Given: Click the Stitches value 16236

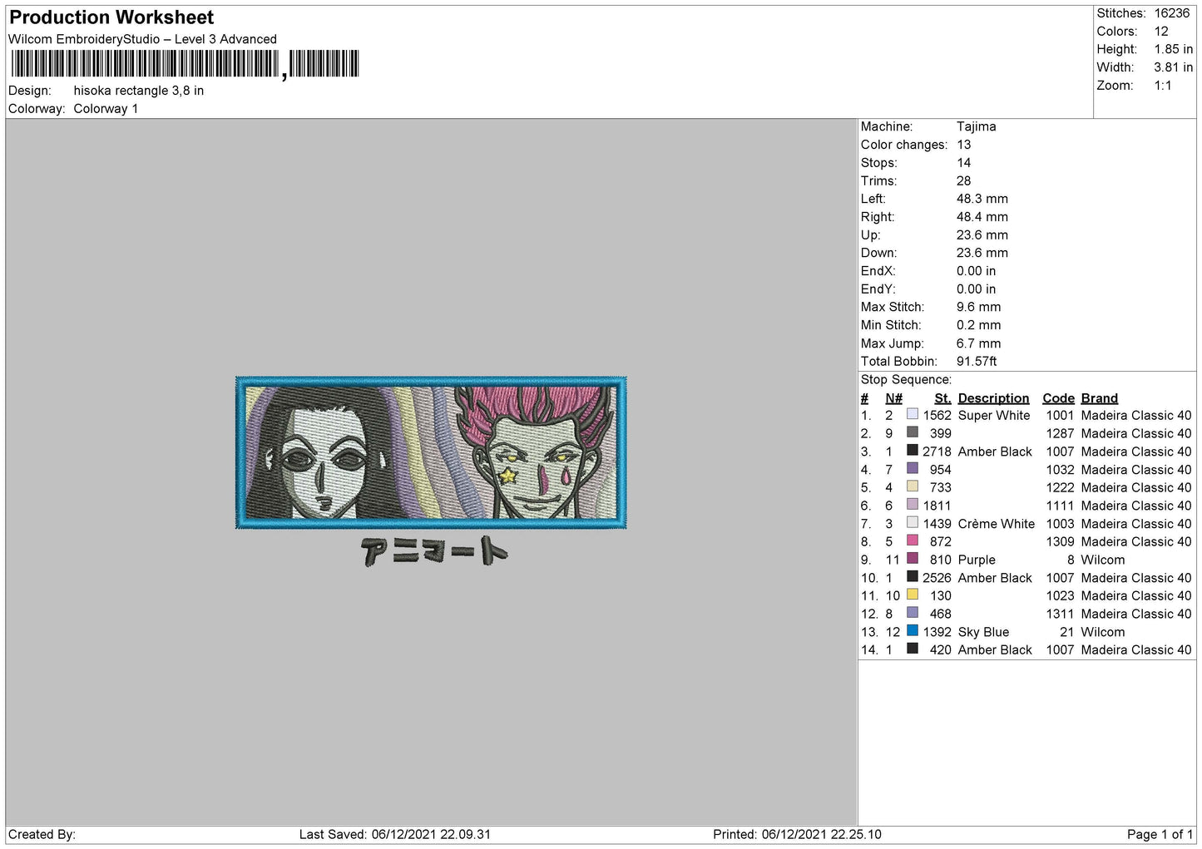Looking at the screenshot, I should (1172, 13).
